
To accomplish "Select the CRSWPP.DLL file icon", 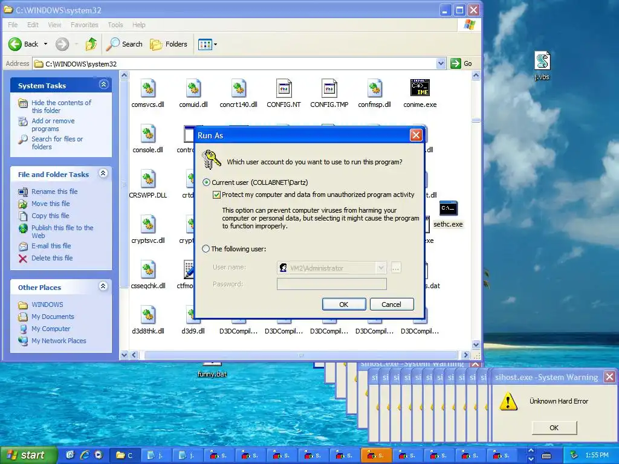I will tap(148, 179).
